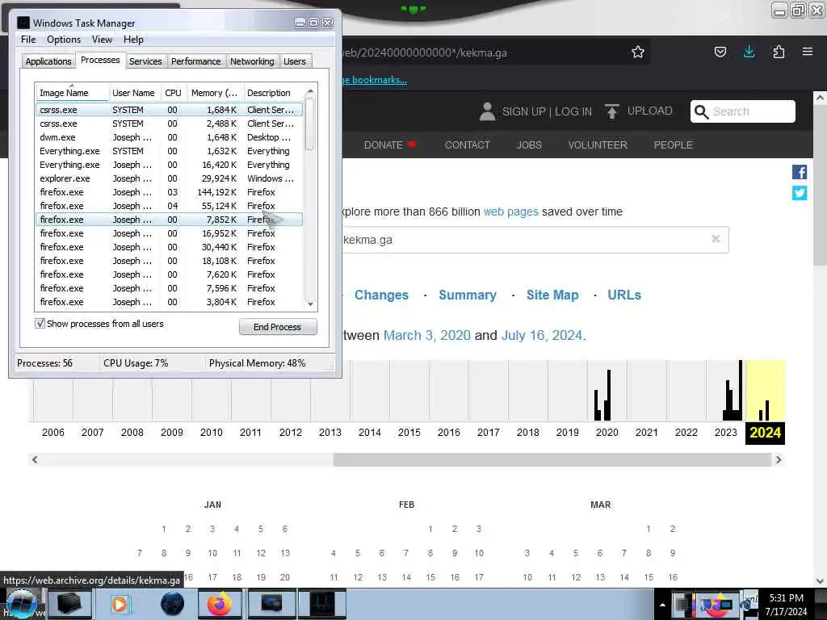Click the Task Manager title bar icon

point(23,23)
